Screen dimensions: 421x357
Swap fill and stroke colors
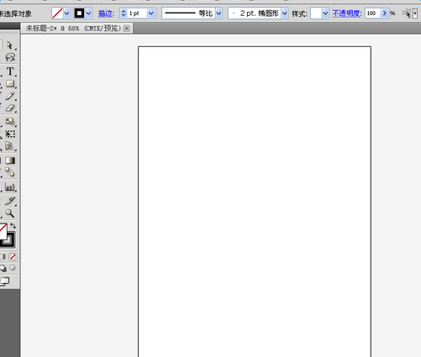tap(13, 226)
